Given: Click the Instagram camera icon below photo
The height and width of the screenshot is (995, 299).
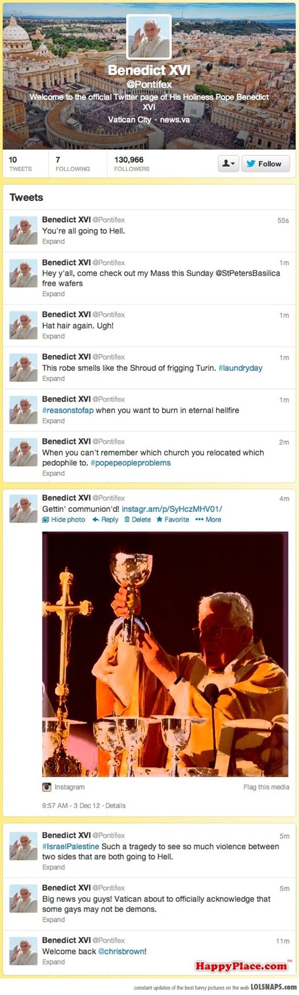Looking at the screenshot, I should click(47, 787).
